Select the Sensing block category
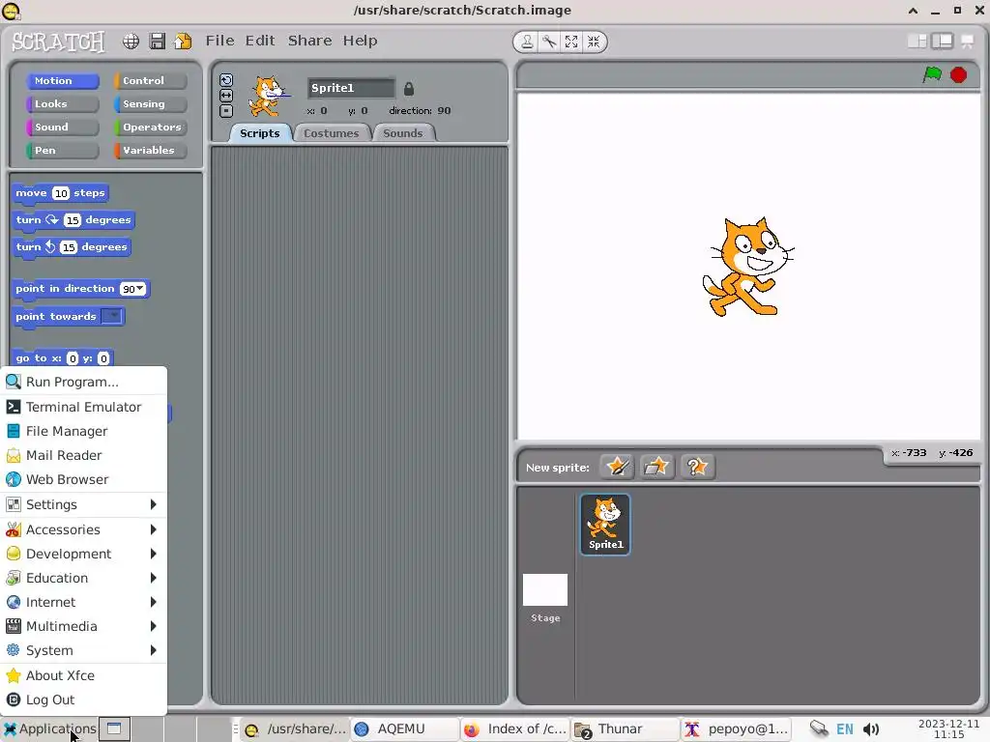This screenshot has width=990, height=742. (x=150, y=104)
